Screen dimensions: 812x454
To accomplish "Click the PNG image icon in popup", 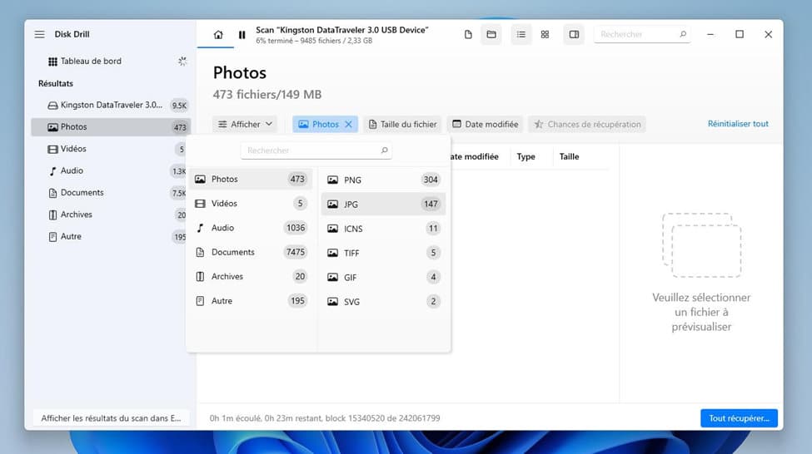I will tap(332, 180).
